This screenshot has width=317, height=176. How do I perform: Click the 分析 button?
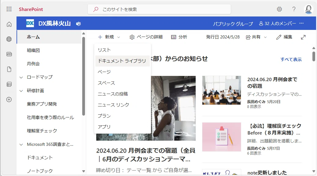[179, 37]
